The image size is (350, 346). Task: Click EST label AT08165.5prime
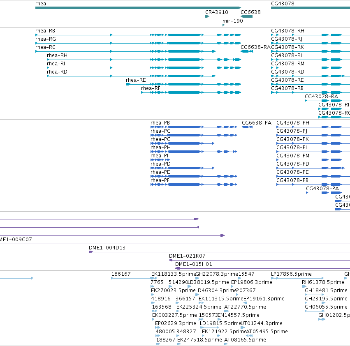point(245,340)
